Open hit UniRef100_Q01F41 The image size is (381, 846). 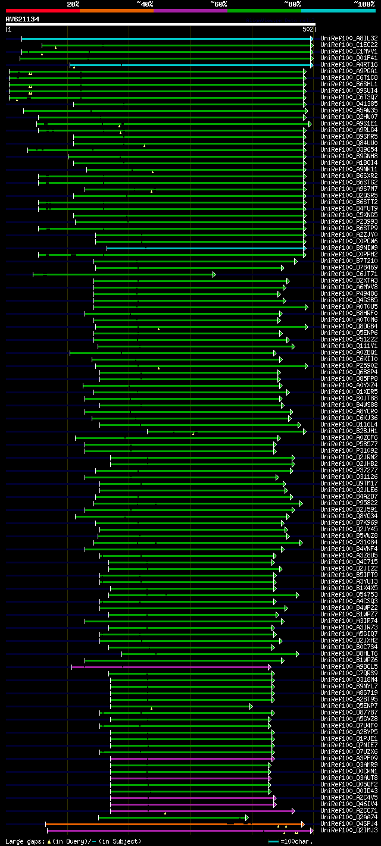click(x=349, y=58)
